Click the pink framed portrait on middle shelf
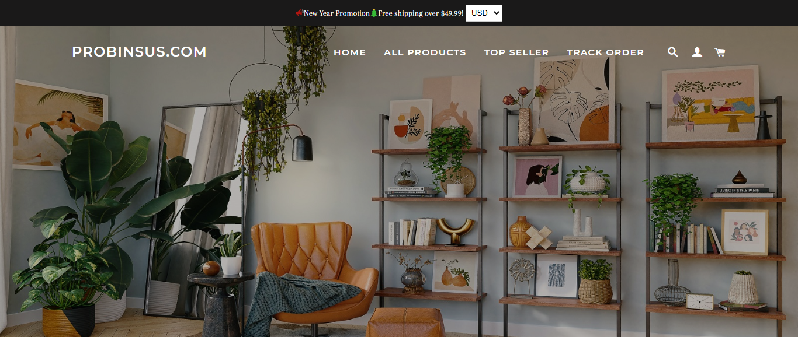Screen dimensions: 798x337 (x=537, y=177)
